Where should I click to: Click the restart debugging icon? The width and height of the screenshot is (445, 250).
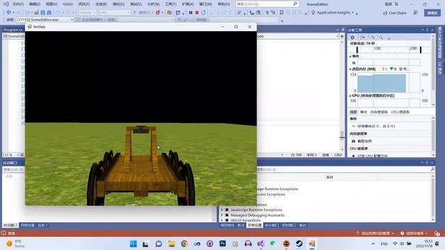click(203, 12)
